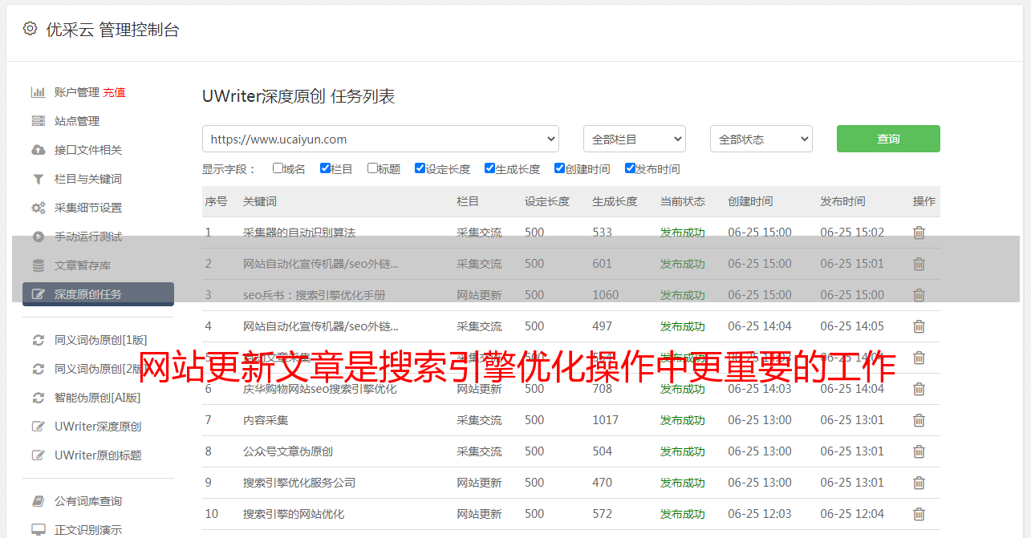This screenshot has height=538, width=1031.
Task: Click the funnel icon for 栏目与关键词
Action: click(x=38, y=179)
